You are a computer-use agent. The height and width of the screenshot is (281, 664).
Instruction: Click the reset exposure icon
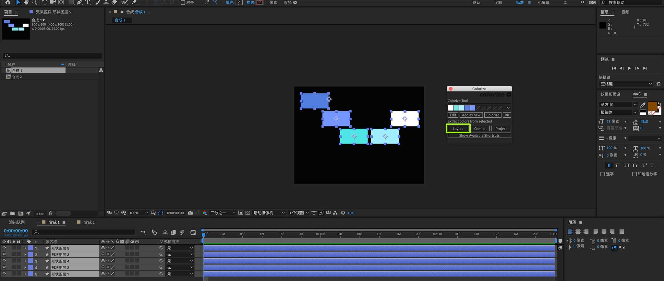click(343, 213)
